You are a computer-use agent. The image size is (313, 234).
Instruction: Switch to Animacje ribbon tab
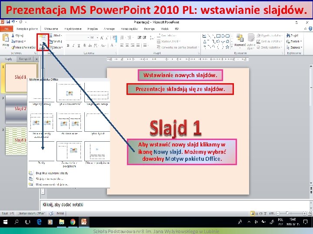click(109, 29)
